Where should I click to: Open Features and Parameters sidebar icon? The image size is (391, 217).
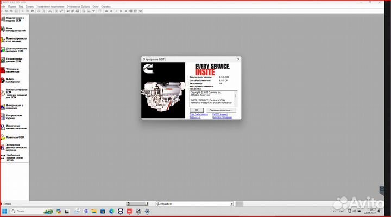[3, 70]
